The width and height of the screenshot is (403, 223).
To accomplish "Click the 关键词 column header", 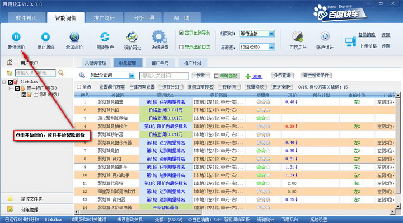I will (118, 95).
